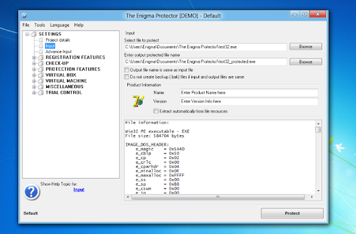
Task: Expand the PROTECTION FEATURES node
Action: click(34, 69)
